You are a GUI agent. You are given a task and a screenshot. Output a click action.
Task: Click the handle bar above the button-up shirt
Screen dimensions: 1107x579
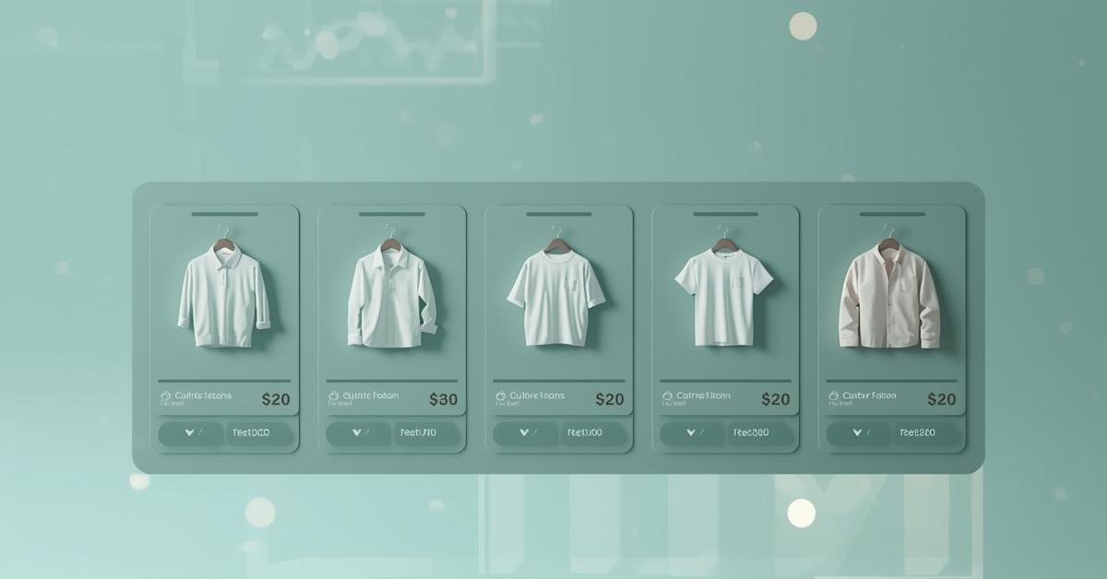(x=391, y=214)
